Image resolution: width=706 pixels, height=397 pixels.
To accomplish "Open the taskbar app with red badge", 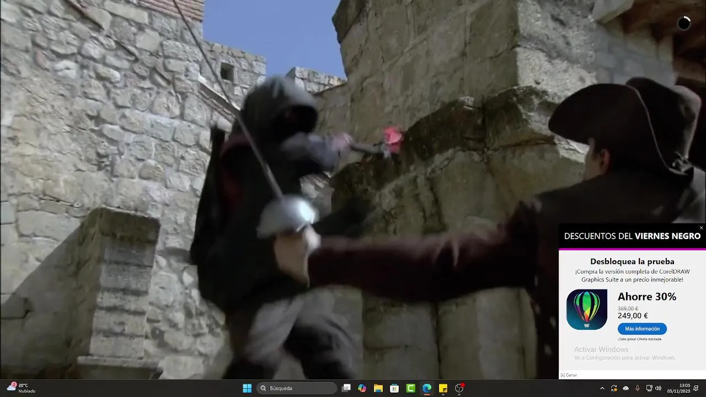I will (459, 388).
